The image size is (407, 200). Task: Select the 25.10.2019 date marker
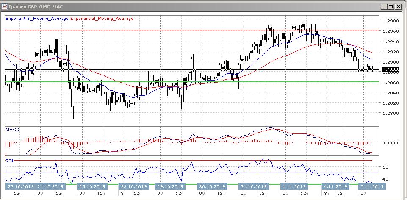[x=92, y=186]
